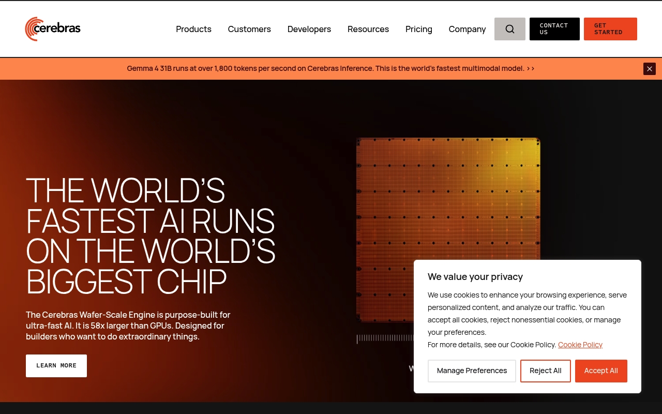Reject all cookies
Image resolution: width=662 pixels, height=414 pixels.
click(x=545, y=371)
